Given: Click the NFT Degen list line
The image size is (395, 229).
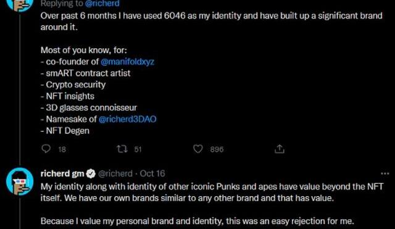Looking at the screenshot, I should click(65, 131).
